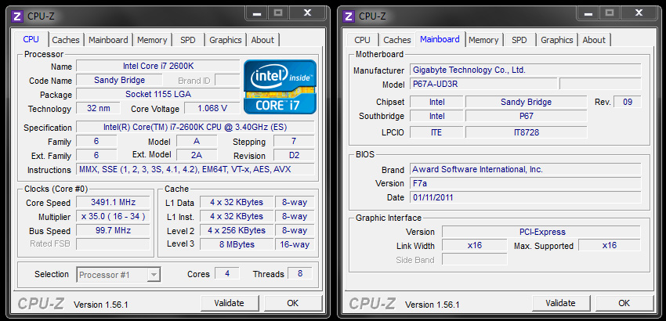
Task: Open the Processor #1 selection dropdown
Action: [x=118, y=275]
